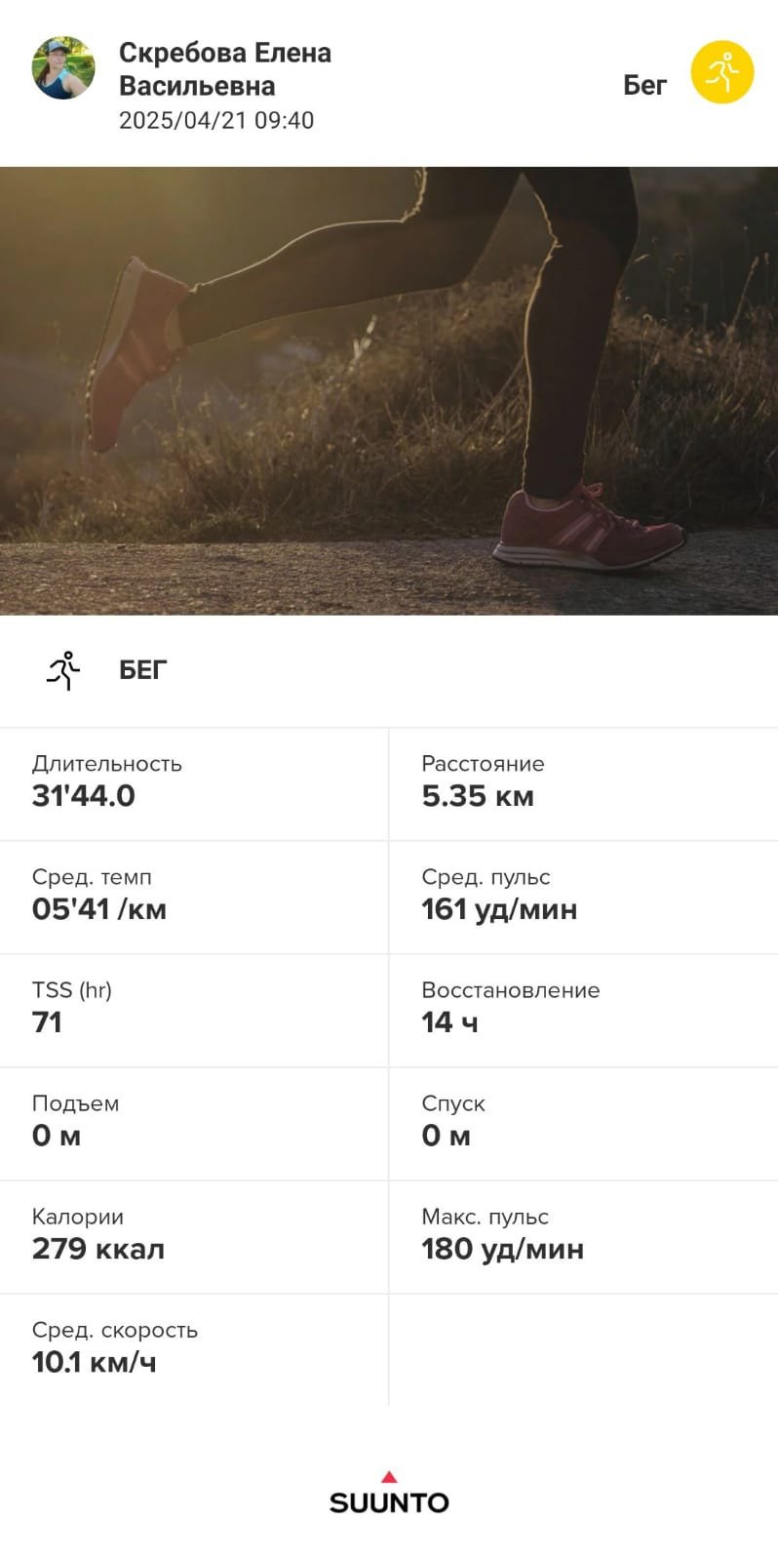Tap the Suunto logo at the bottom
Viewport: 778px width, 1561px height.
pos(389,1492)
